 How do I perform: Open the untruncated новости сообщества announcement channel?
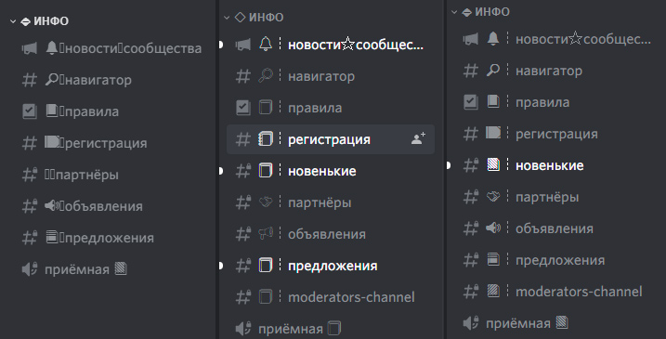112,48
